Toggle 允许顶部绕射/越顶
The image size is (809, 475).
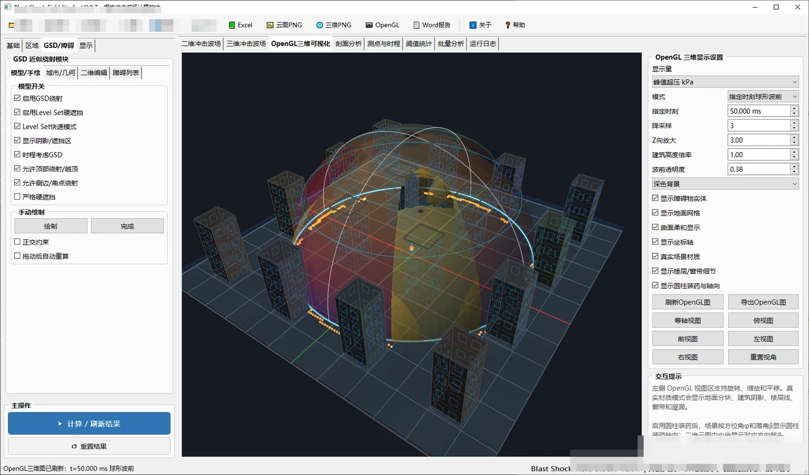[17, 169]
